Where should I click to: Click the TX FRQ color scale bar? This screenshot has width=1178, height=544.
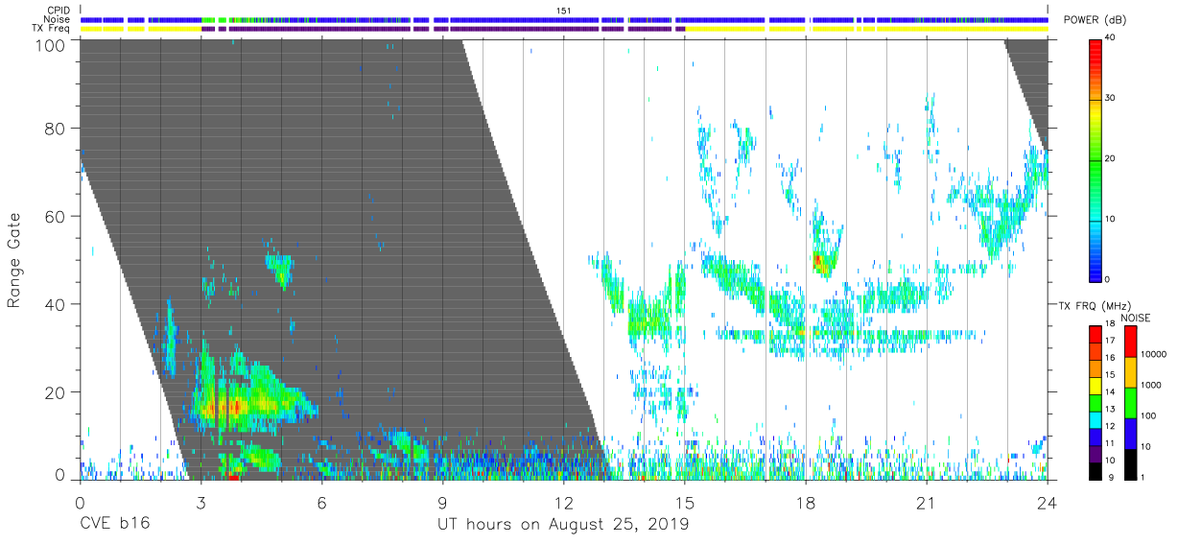(1096, 401)
